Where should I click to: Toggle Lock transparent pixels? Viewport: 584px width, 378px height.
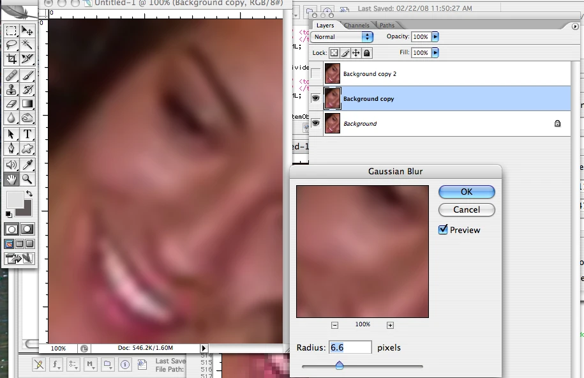[334, 53]
